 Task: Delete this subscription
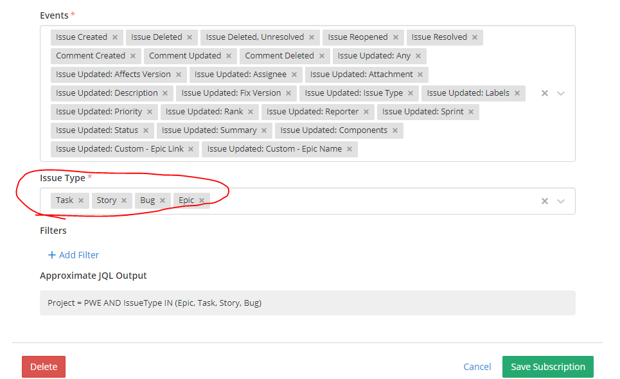coord(43,366)
